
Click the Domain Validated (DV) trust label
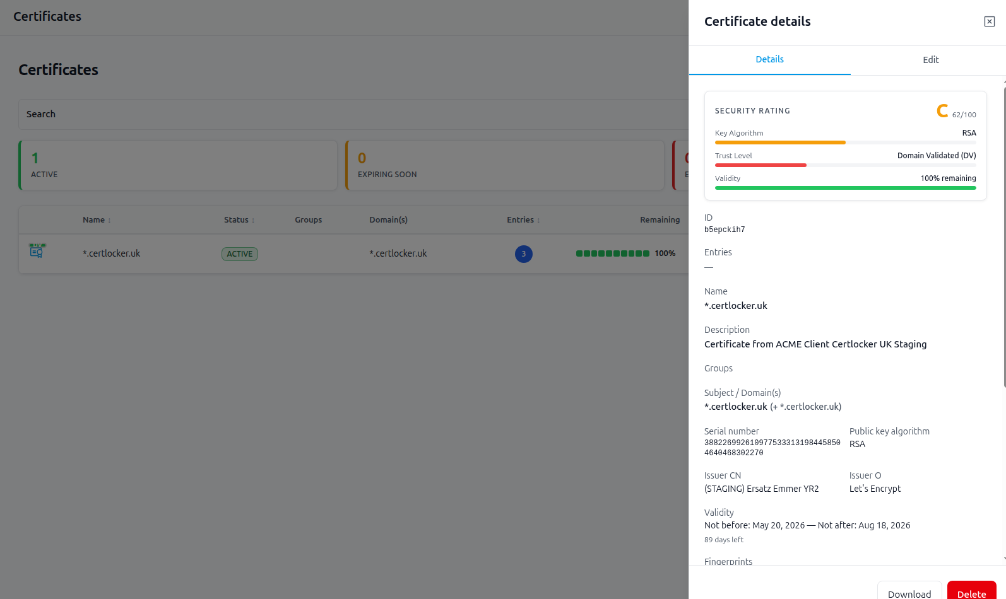(x=937, y=156)
